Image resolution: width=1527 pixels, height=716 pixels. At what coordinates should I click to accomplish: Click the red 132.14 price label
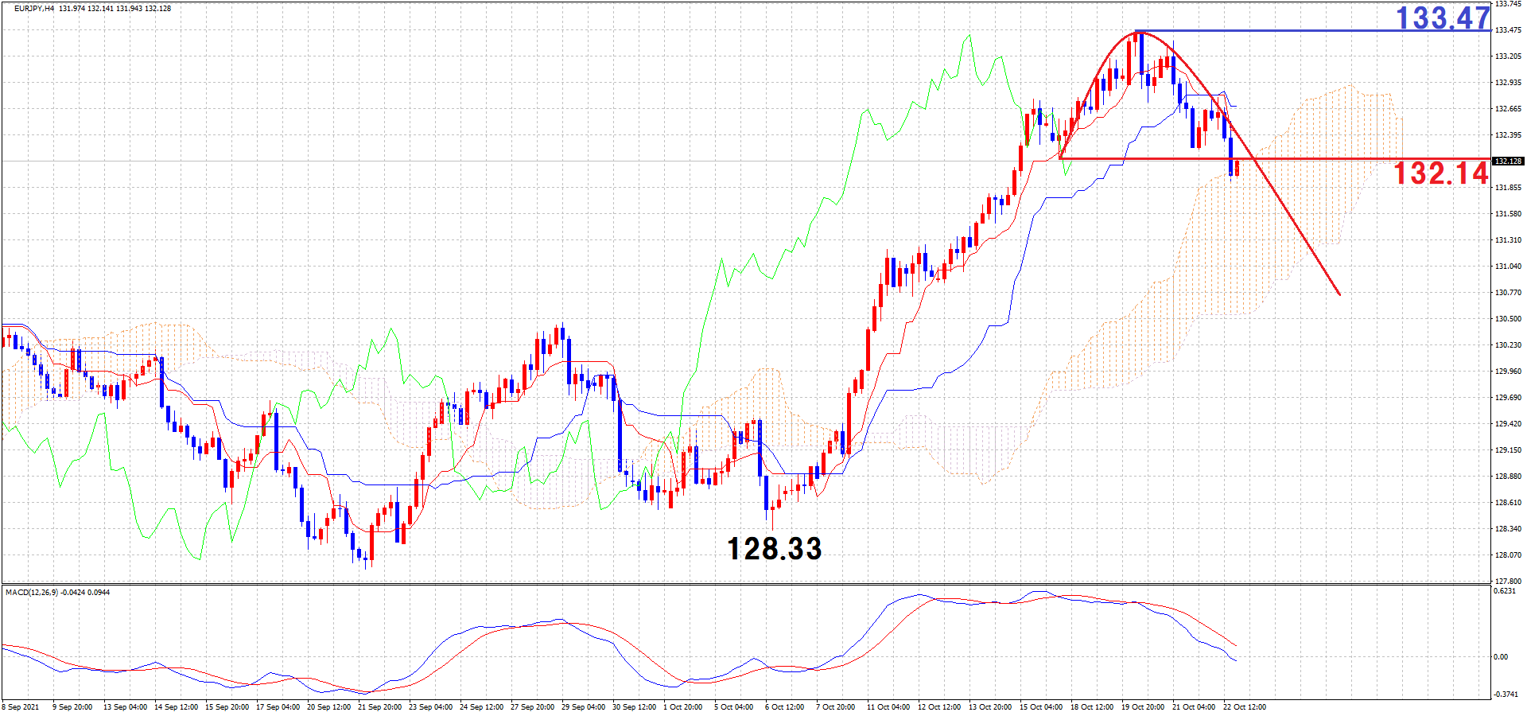[1440, 173]
